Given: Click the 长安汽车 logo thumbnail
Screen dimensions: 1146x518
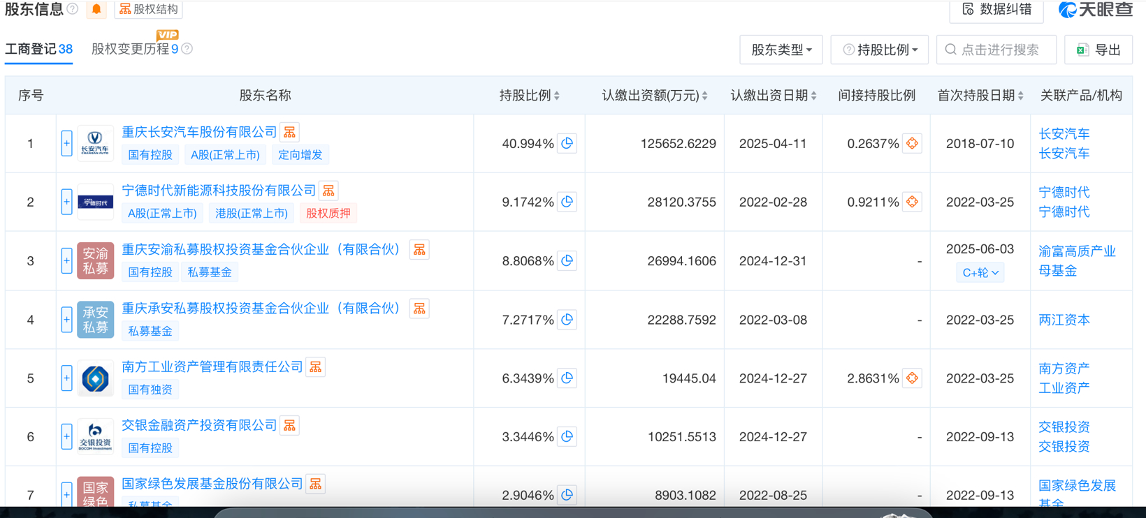Looking at the screenshot, I should click(x=95, y=143).
